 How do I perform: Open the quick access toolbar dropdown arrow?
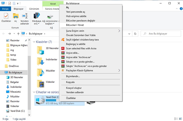pyautogui.click(x=18, y=4)
